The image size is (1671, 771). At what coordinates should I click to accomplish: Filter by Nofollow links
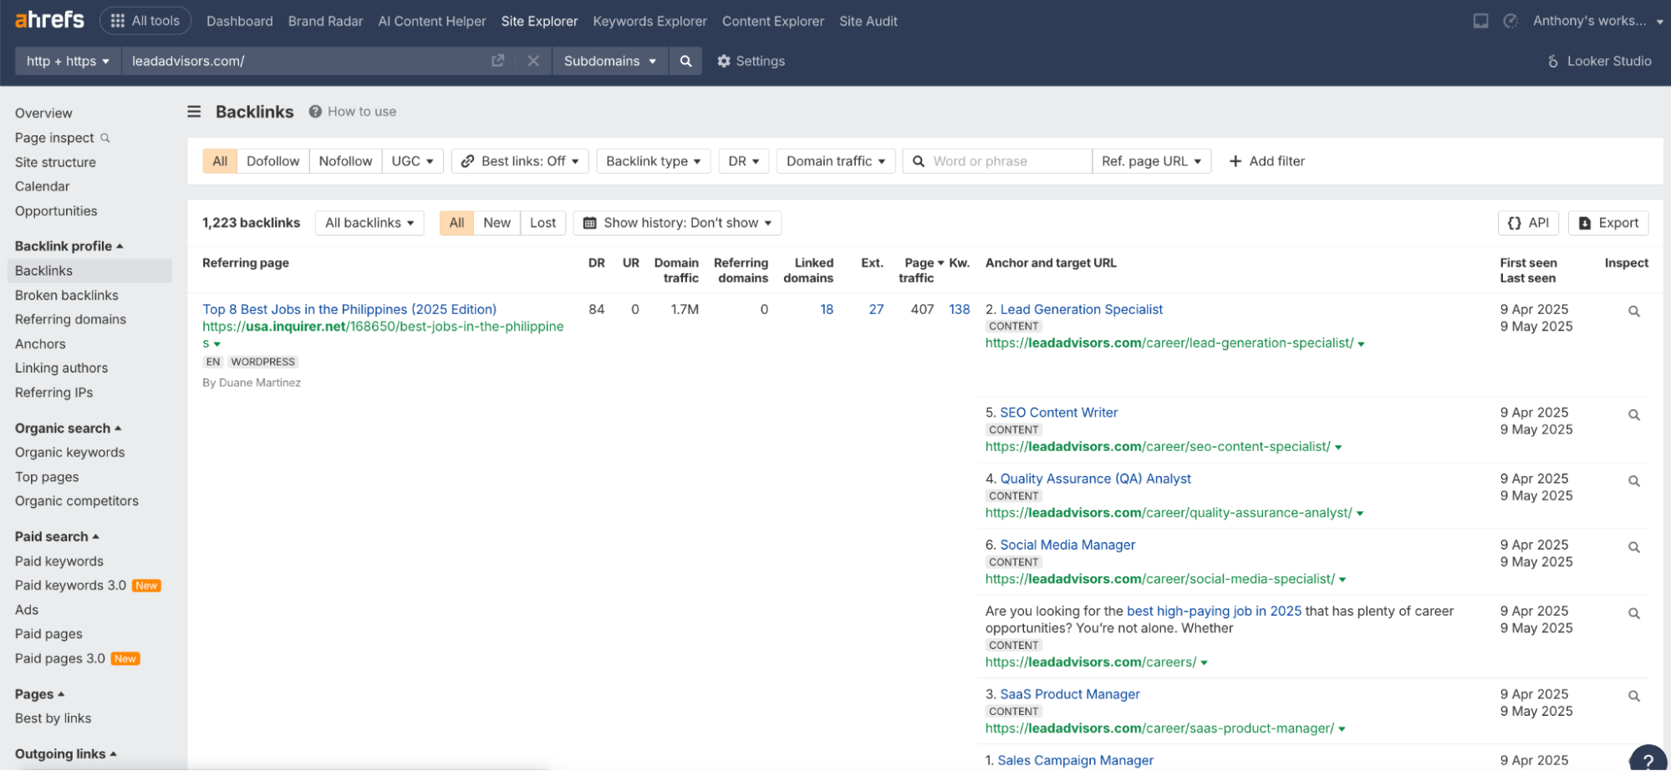(x=345, y=161)
